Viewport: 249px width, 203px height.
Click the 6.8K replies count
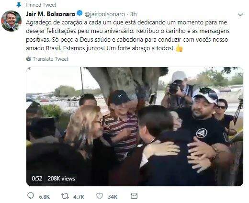[45, 197]
